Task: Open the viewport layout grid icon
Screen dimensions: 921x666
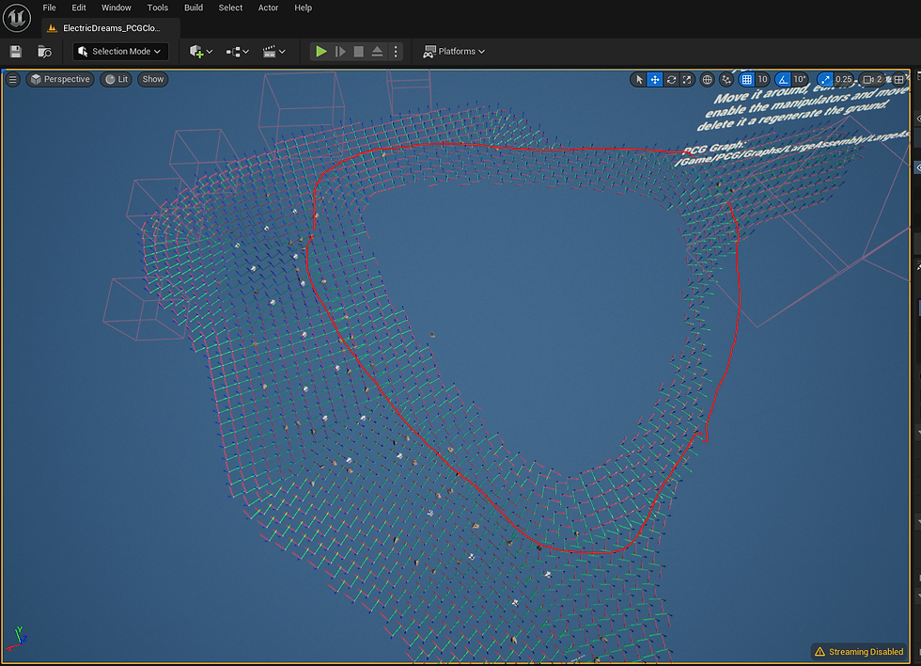Action: (x=898, y=79)
